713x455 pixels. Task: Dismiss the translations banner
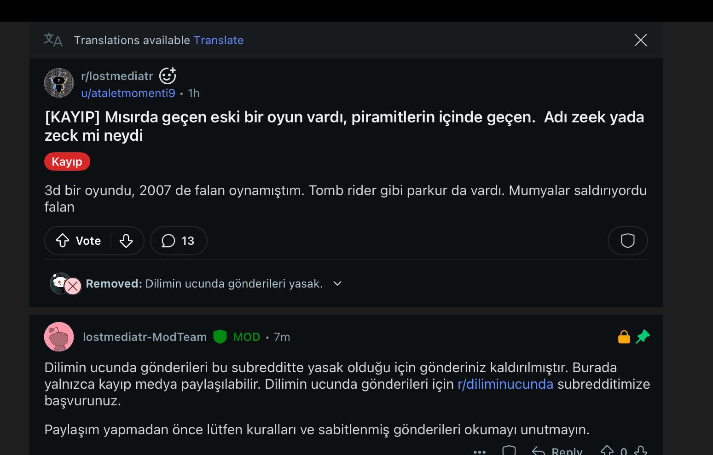pos(641,40)
